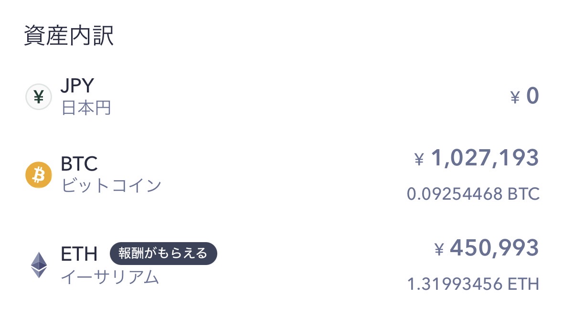Tap the 450,993 Ethereum valuation figure

(494, 247)
